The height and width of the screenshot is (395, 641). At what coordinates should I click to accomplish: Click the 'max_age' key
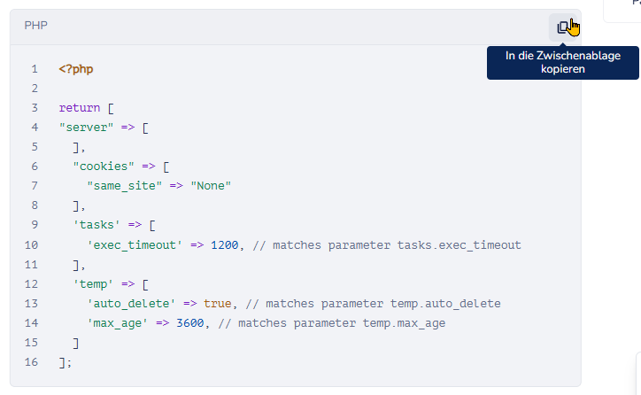(115, 323)
